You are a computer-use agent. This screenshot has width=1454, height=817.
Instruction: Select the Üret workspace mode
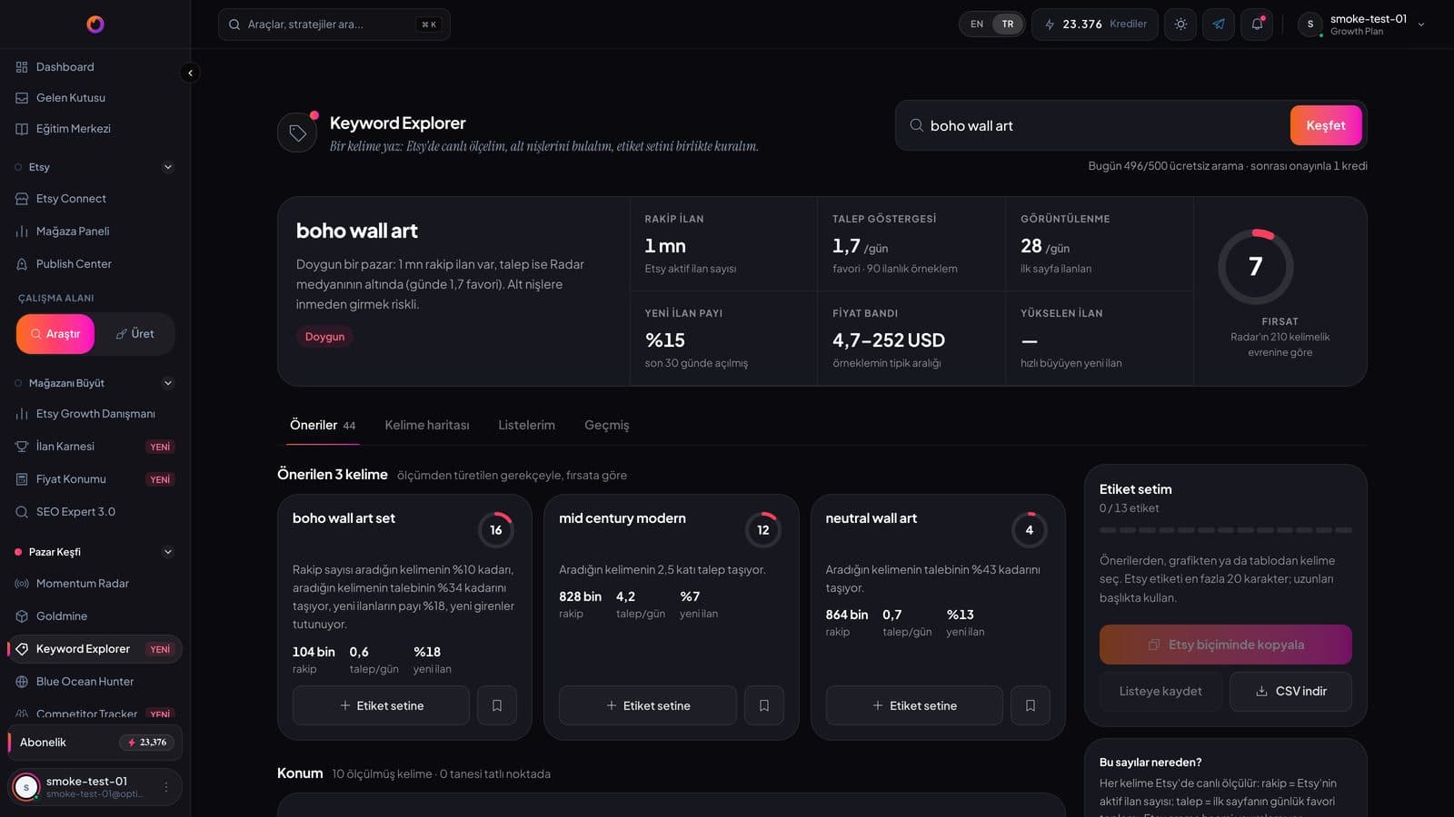(134, 334)
